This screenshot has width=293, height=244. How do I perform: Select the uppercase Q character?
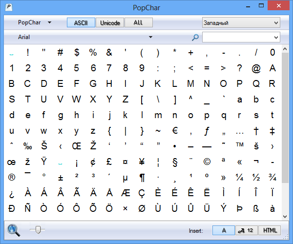coord(256,84)
